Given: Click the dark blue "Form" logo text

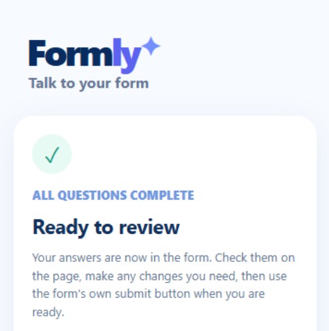Looking at the screenshot, I should [70, 53].
